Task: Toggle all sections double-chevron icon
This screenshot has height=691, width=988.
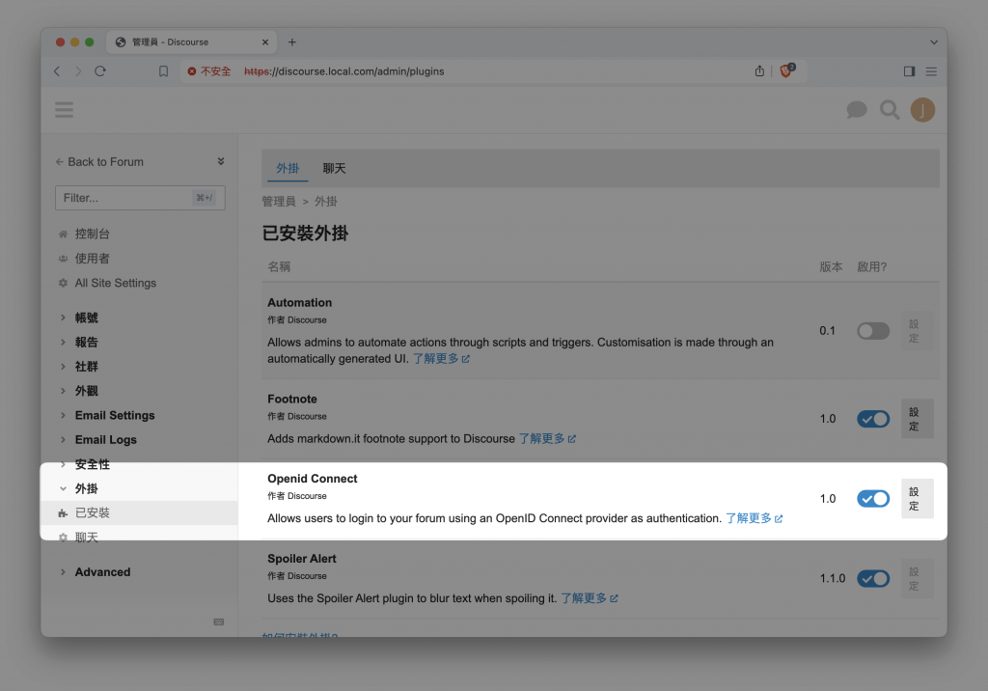Action: 221,161
